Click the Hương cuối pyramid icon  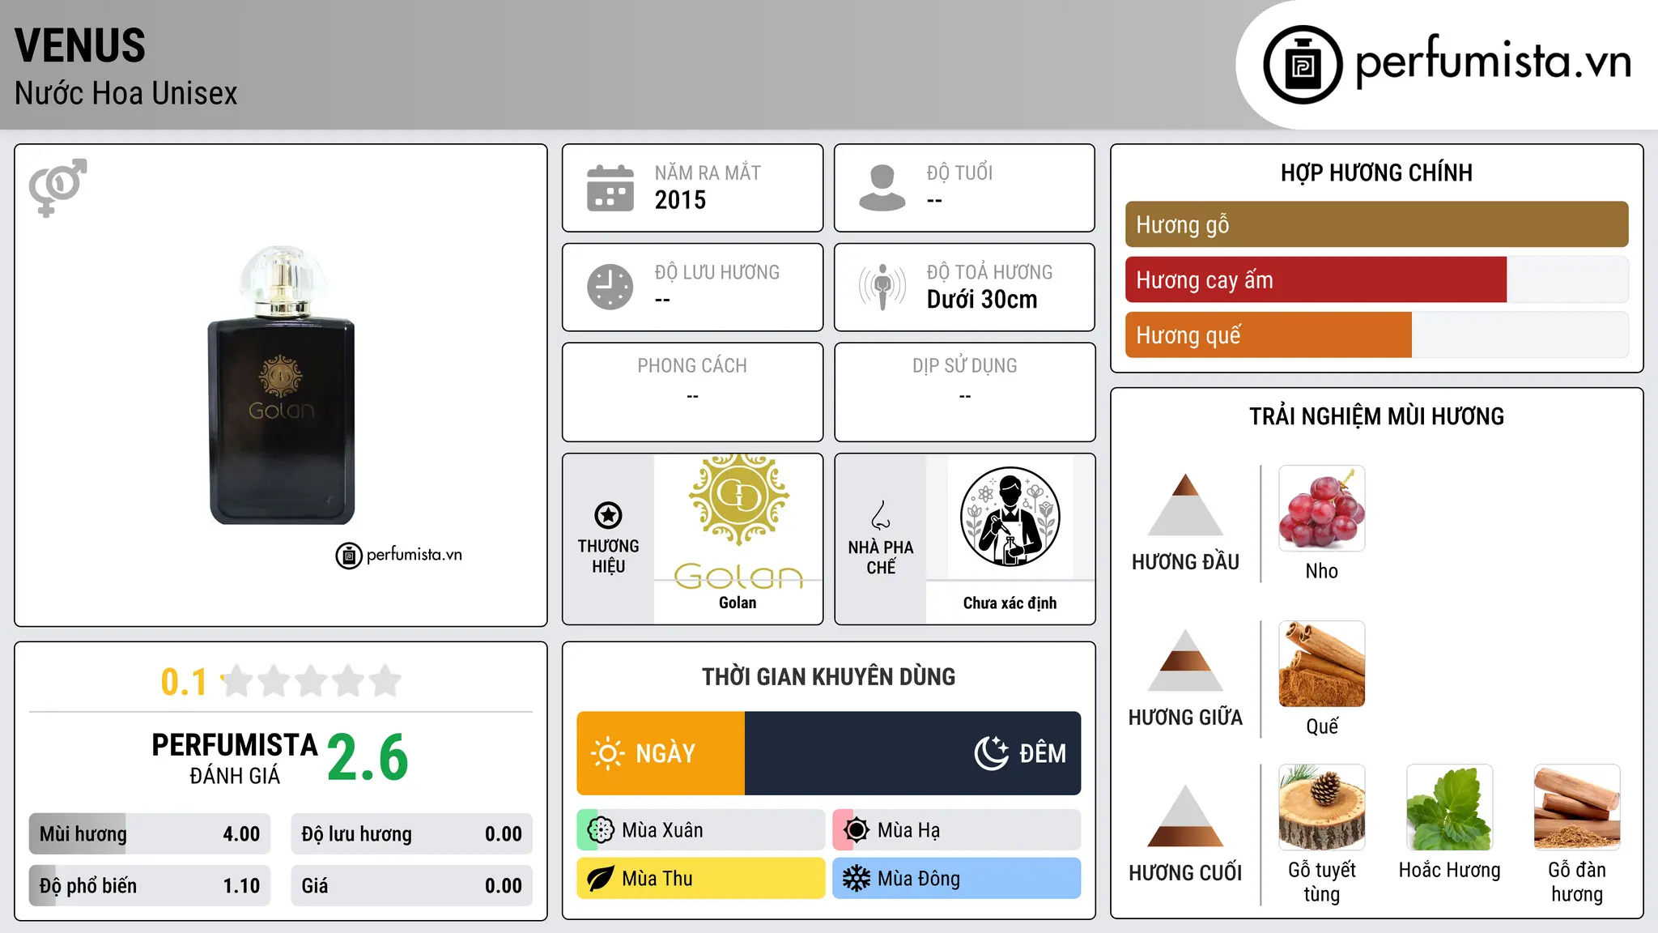pos(1186,816)
